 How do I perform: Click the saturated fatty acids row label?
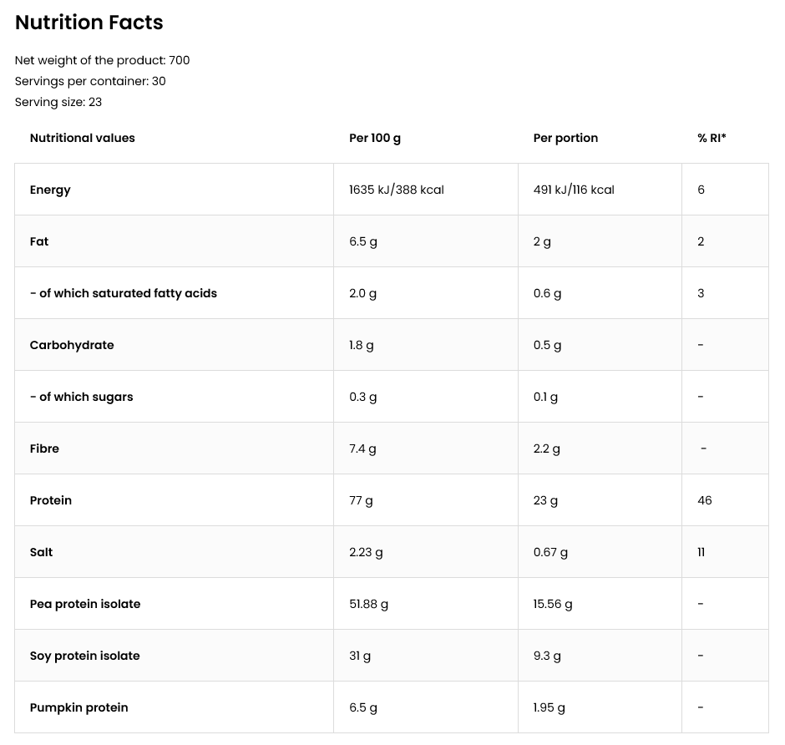pos(123,293)
